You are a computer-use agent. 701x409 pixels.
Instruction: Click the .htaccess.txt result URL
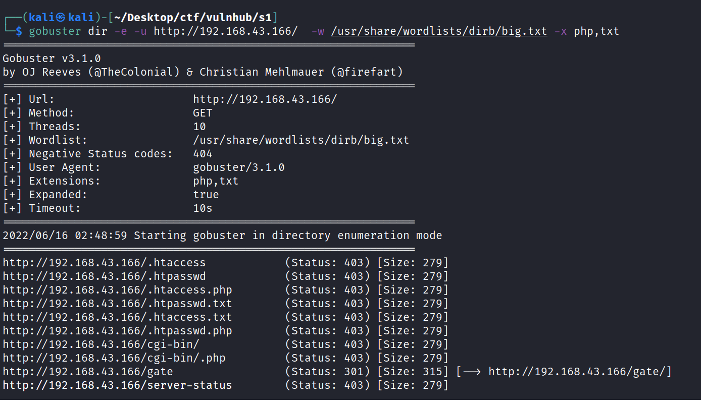(117, 317)
